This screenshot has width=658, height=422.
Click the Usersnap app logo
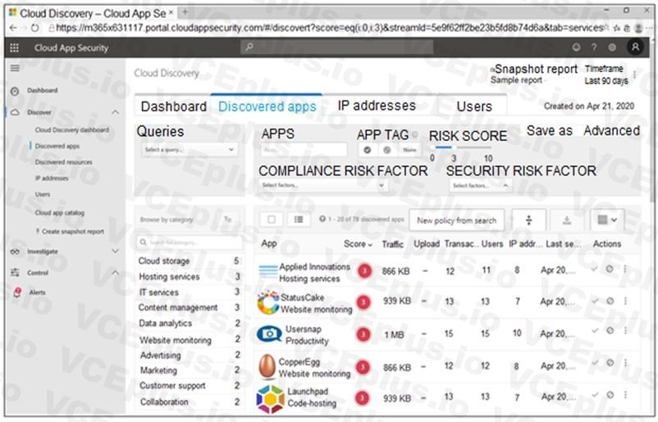tap(269, 334)
